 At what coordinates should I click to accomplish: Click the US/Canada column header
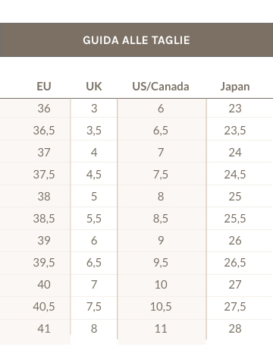(161, 87)
